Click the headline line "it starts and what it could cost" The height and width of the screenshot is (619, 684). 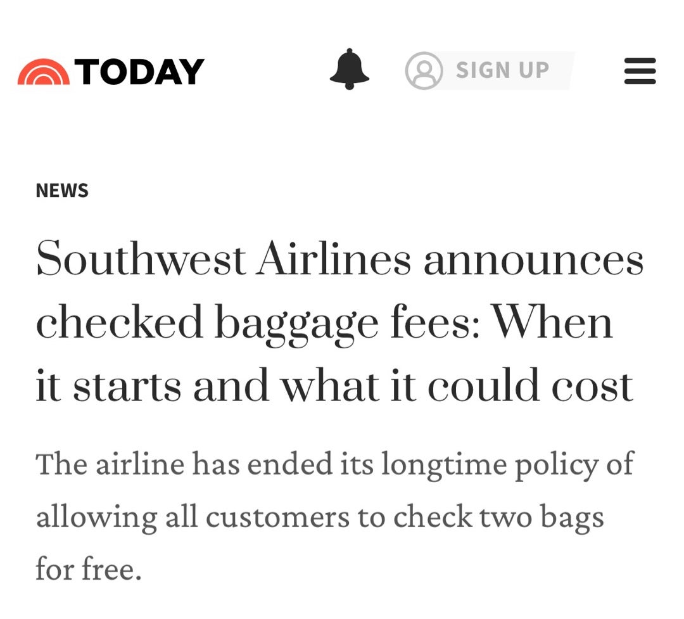(x=334, y=385)
